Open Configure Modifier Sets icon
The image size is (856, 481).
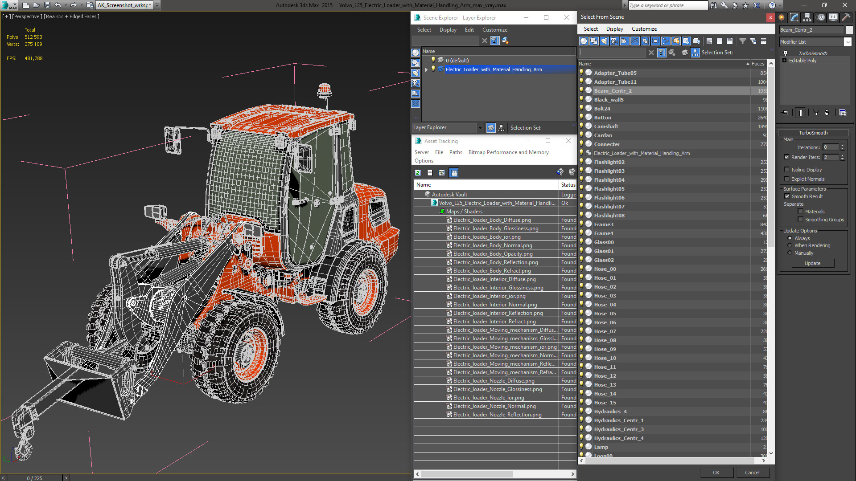pos(843,113)
